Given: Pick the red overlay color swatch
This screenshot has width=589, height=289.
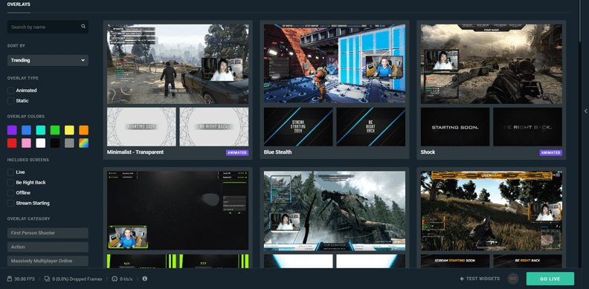Looking at the screenshot, I should click(x=12, y=143).
